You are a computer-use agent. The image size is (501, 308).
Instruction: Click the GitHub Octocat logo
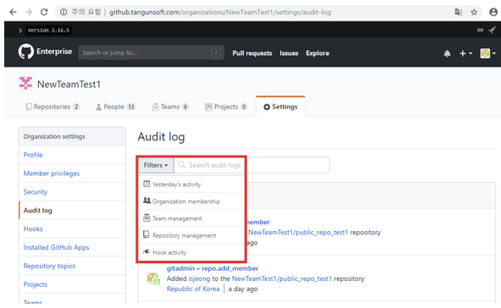coord(26,52)
